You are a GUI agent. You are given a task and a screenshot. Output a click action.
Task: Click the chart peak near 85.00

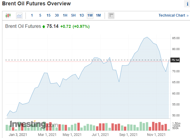(x=147, y=37)
